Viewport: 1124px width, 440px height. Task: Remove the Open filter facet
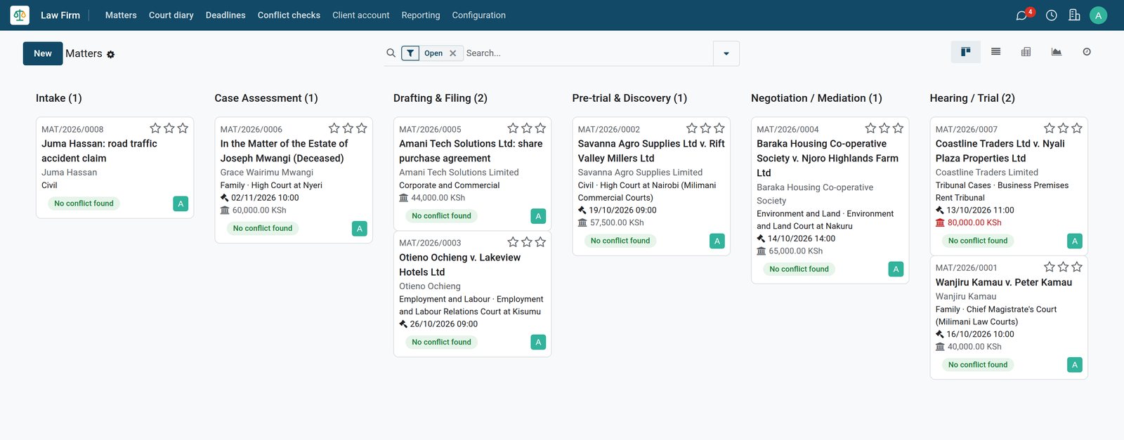(x=452, y=53)
